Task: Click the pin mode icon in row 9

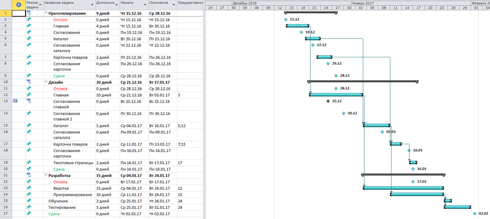Action: [29, 75]
